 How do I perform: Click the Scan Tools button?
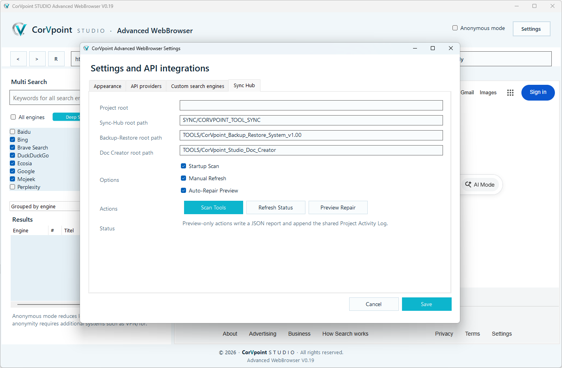(x=214, y=207)
